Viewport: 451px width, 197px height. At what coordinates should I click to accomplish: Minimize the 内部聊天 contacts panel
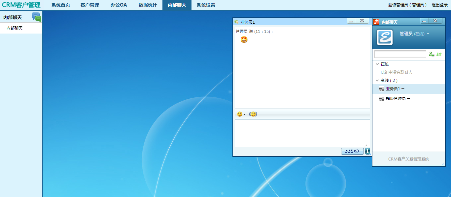424,21
